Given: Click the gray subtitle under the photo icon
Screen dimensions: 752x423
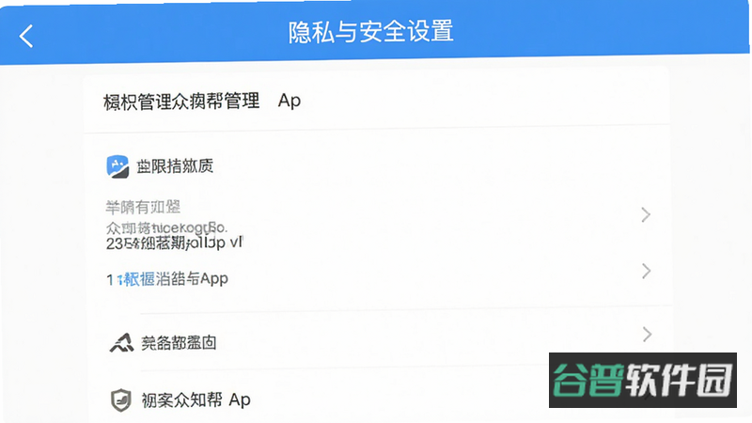Looking at the screenshot, I should (143, 207).
